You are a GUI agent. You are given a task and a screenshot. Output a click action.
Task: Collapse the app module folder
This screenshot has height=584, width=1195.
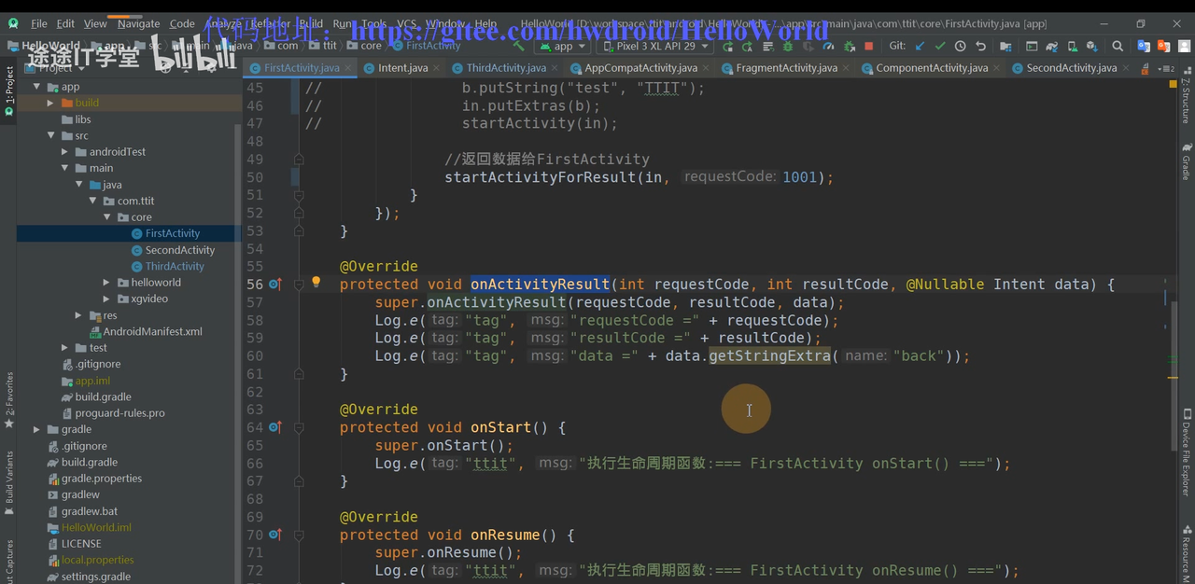[x=37, y=87]
